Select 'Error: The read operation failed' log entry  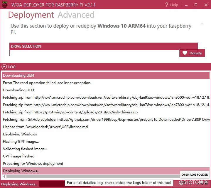(x=106, y=83)
